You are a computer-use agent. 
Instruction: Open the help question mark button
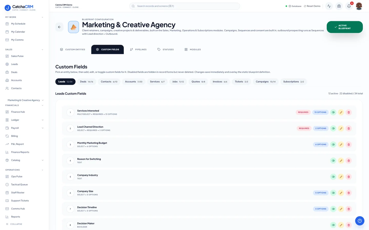tap(360, 221)
